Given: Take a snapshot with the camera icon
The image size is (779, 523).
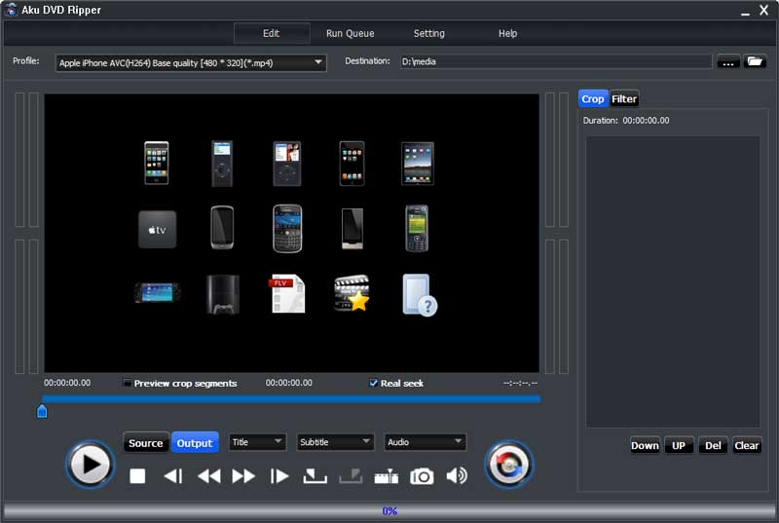Looking at the screenshot, I should point(422,476).
